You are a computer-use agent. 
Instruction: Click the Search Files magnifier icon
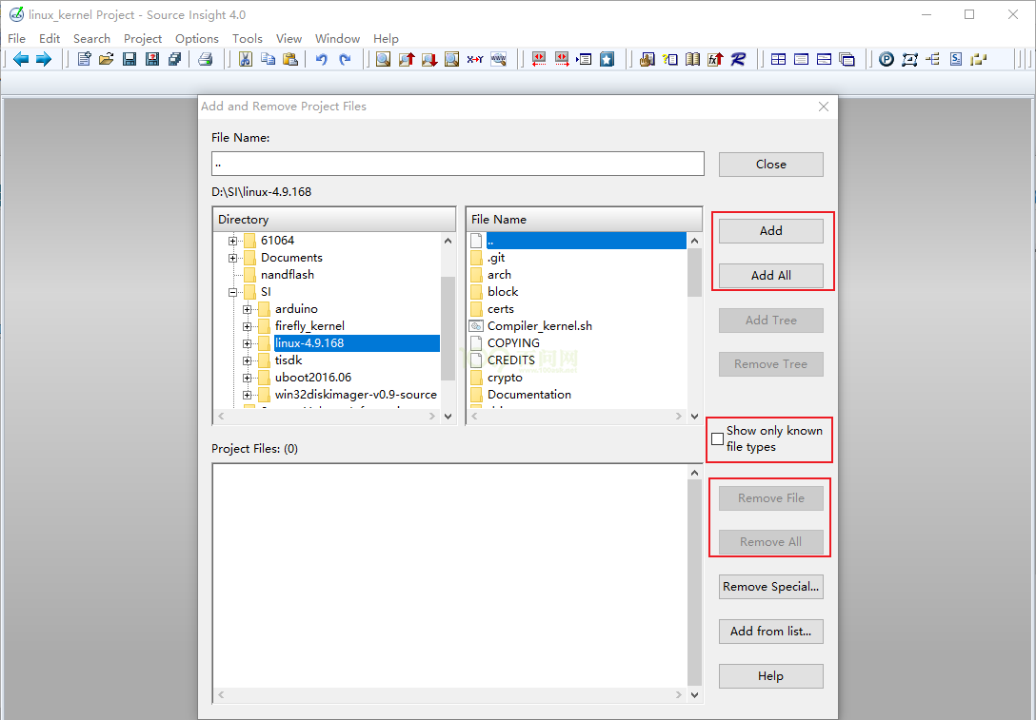tap(452, 59)
